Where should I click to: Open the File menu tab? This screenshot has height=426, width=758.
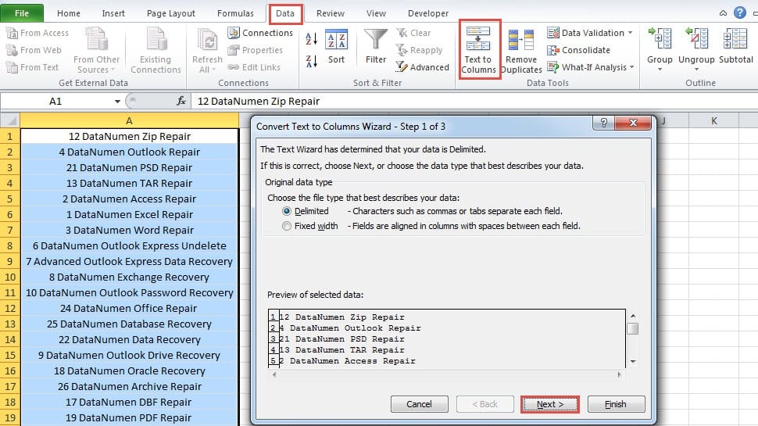(22, 13)
